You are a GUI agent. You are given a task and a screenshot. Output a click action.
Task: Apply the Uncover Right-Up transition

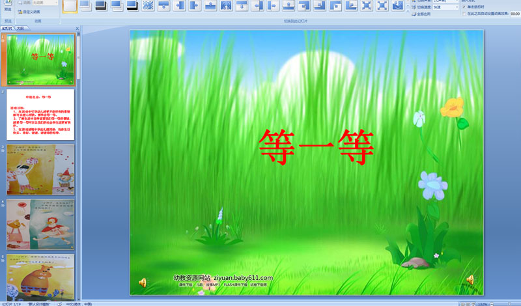pyautogui.click(x=351, y=6)
